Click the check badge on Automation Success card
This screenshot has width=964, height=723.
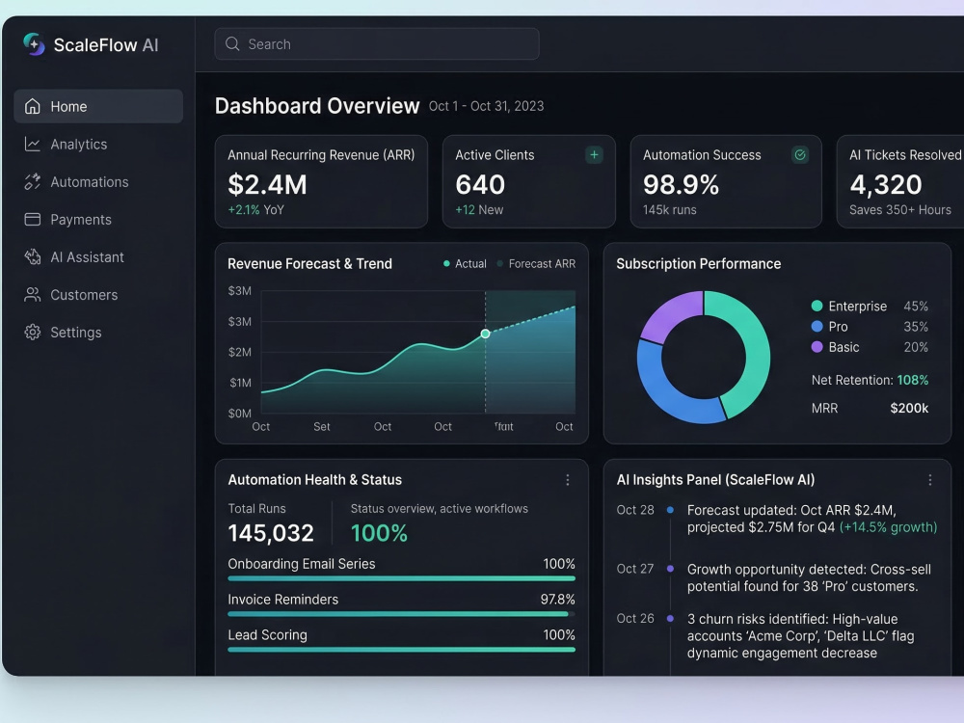tap(800, 155)
